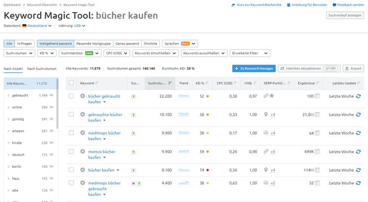Click the image SERP icon for the 9.900 medimops row
This screenshot has height=202, width=368.
265,133
